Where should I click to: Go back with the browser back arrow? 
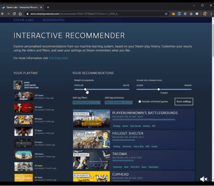pos(3,14)
